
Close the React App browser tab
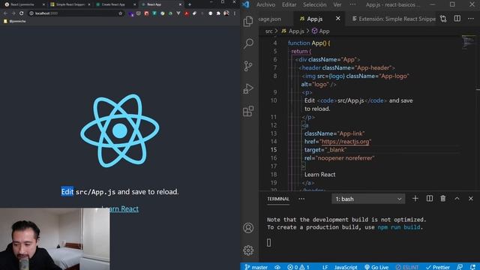click(180, 4)
